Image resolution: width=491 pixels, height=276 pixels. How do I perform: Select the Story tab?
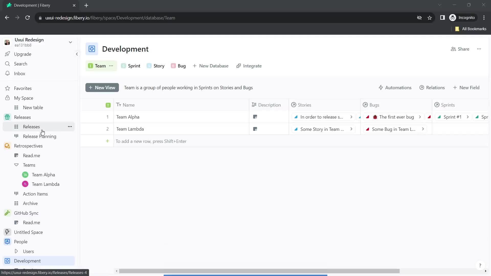coord(159,66)
